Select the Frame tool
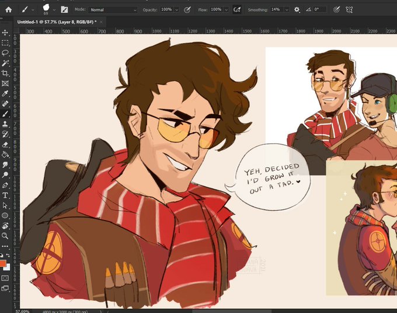The width and height of the screenshot is (397, 313). pos(5,84)
